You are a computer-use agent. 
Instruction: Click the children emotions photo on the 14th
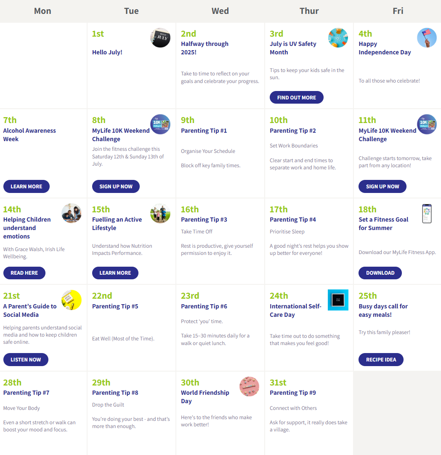tap(72, 213)
